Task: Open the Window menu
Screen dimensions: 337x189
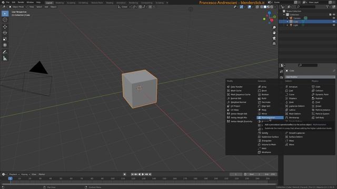Action: (x=30, y=2)
